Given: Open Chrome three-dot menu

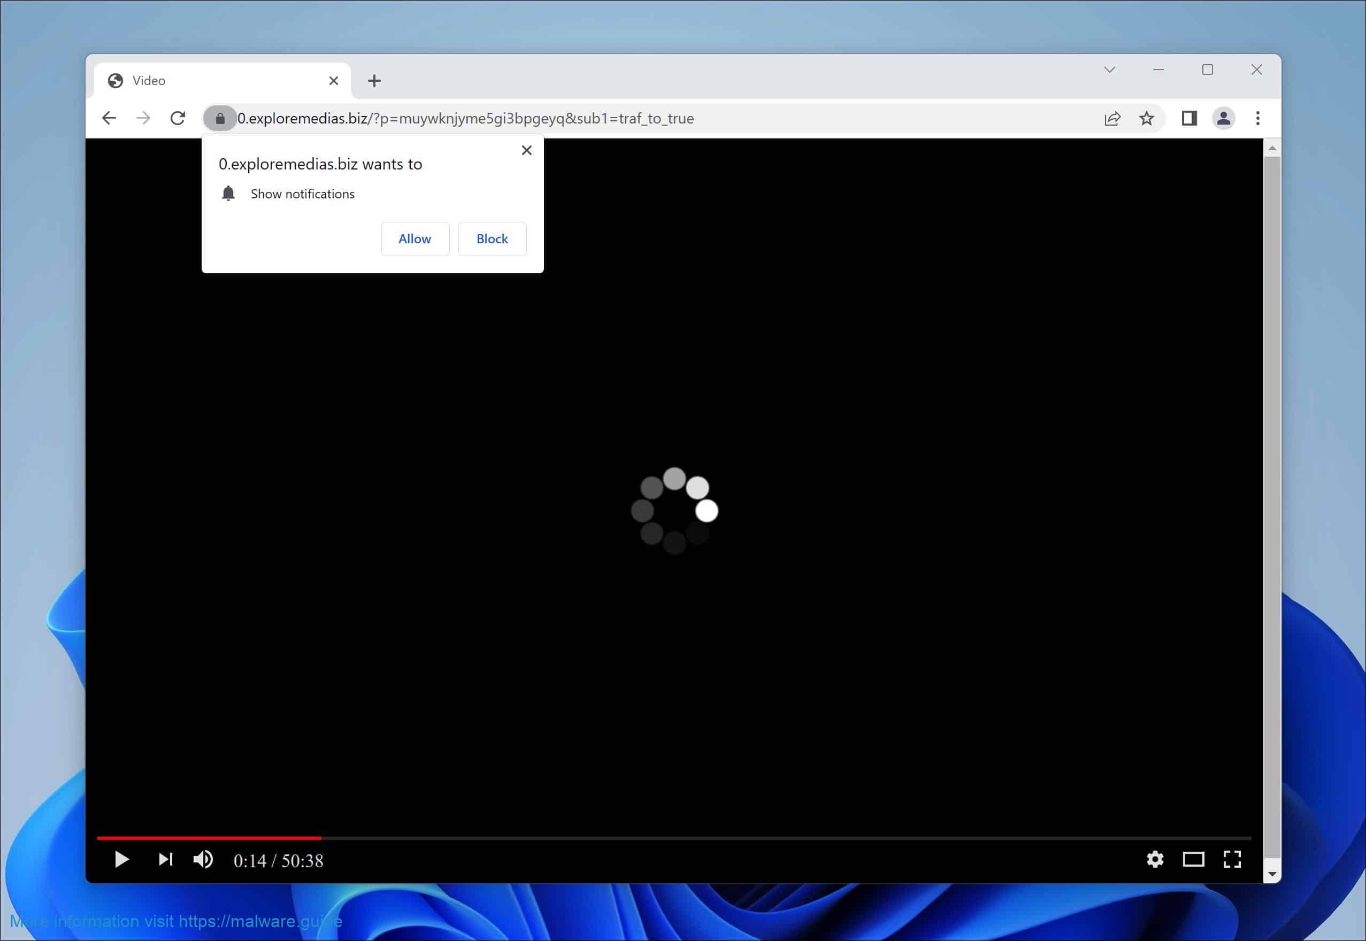Looking at the screenshot, I should pyautogui.click(x=1257, y=119).
